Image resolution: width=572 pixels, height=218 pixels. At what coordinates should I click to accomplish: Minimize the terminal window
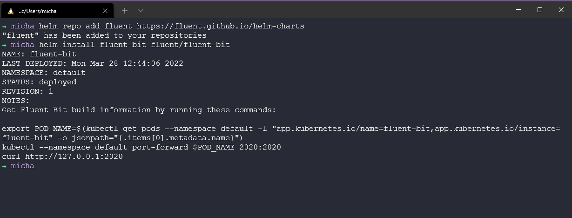pos(518,10)
